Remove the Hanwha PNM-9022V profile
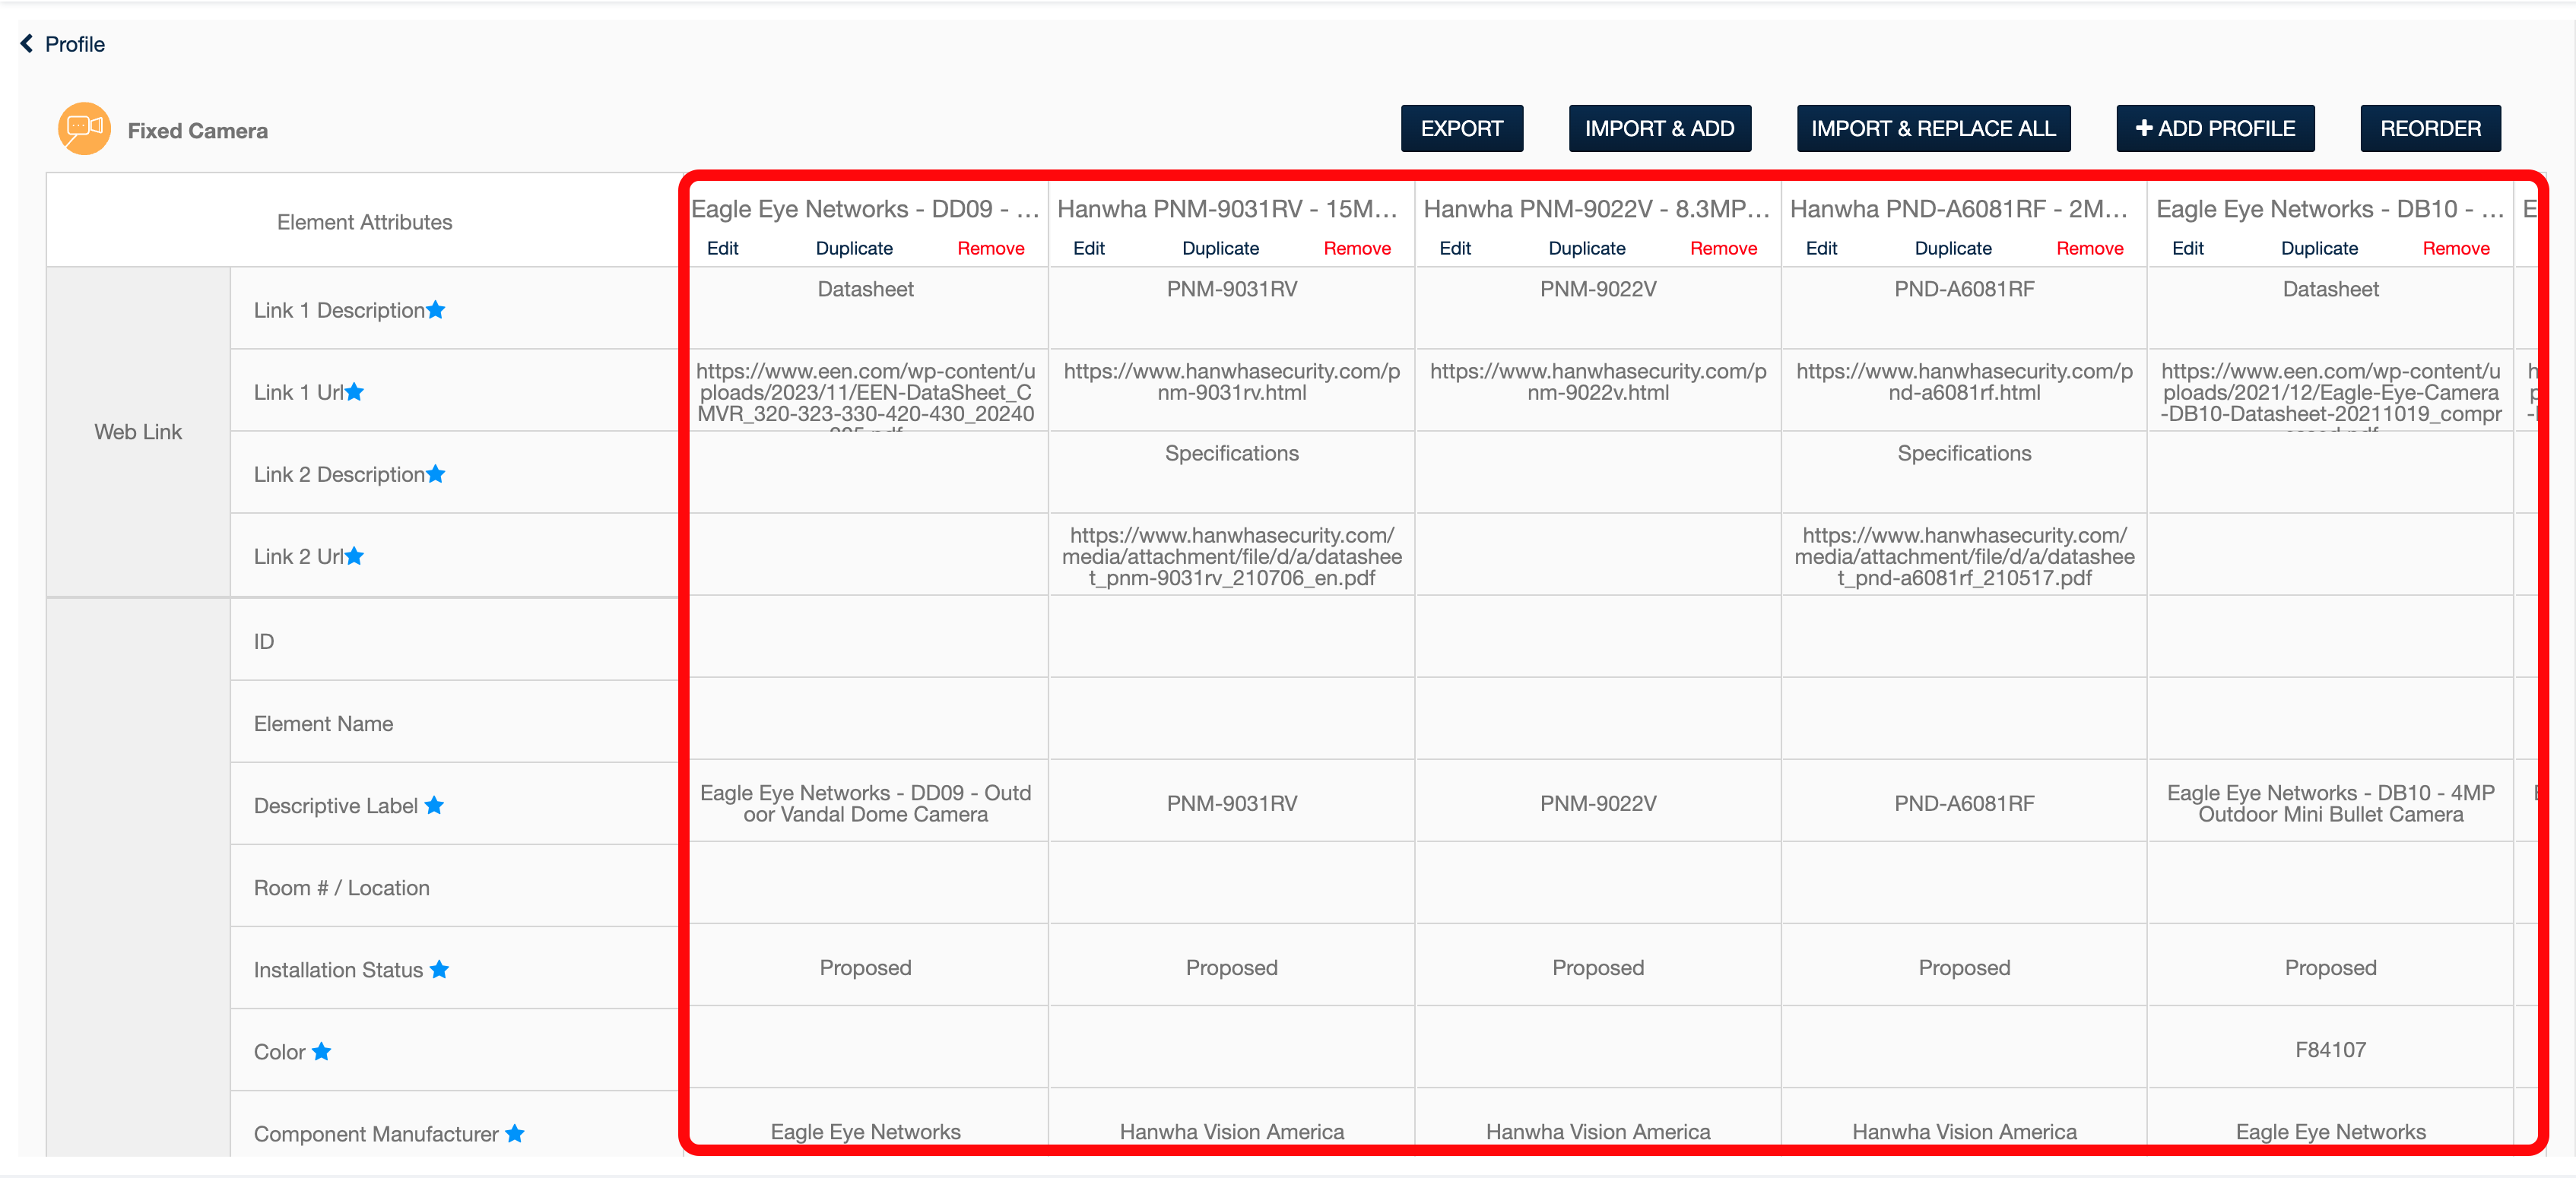2576x1178 pixels. point(1722,248)
